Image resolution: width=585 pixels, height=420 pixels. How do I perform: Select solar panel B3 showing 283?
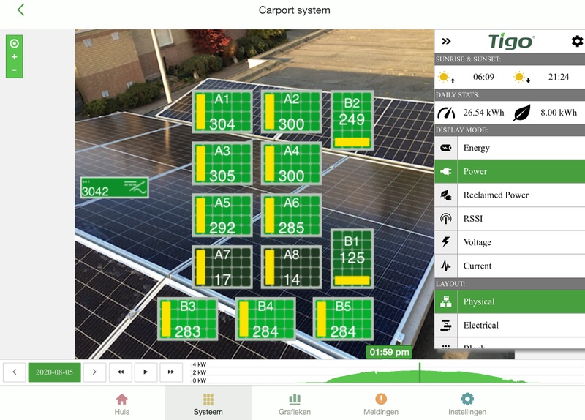point(188,319)
